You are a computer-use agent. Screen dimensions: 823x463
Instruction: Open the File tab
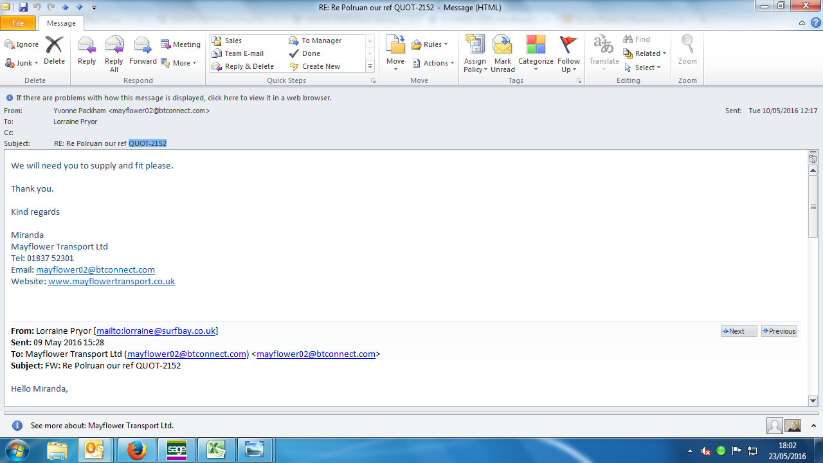click(18, 23)
